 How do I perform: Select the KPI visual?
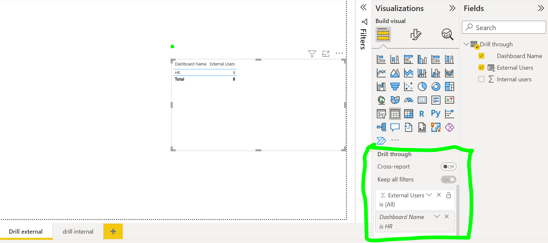click(450, 100)
